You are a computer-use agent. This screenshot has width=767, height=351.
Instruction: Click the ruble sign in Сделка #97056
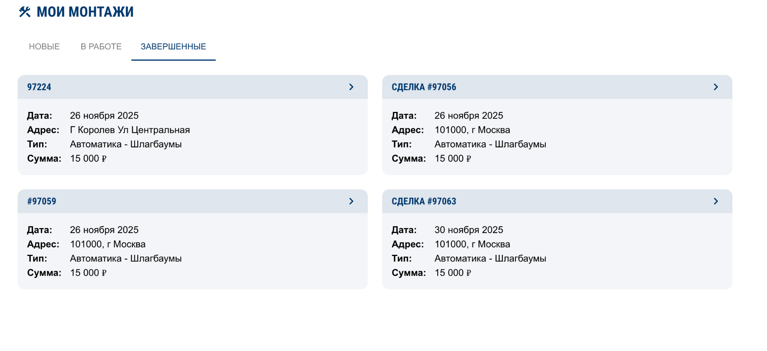[x=469, y=159]
